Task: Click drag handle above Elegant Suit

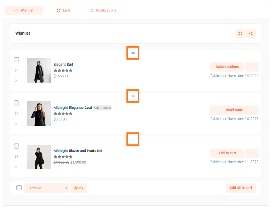Action: pos(133,53)
